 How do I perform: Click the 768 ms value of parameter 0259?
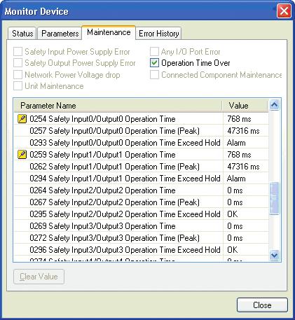point(239,155)
